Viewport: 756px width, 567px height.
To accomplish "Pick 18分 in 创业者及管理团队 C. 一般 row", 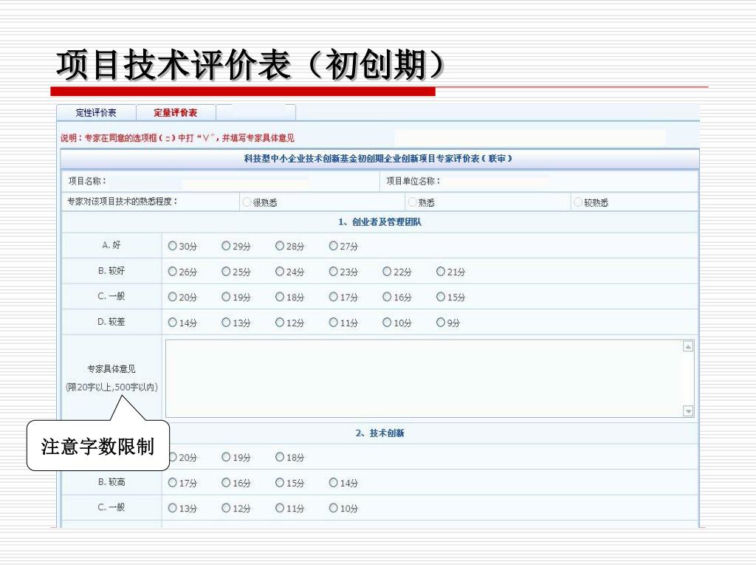I will [280, 297].
